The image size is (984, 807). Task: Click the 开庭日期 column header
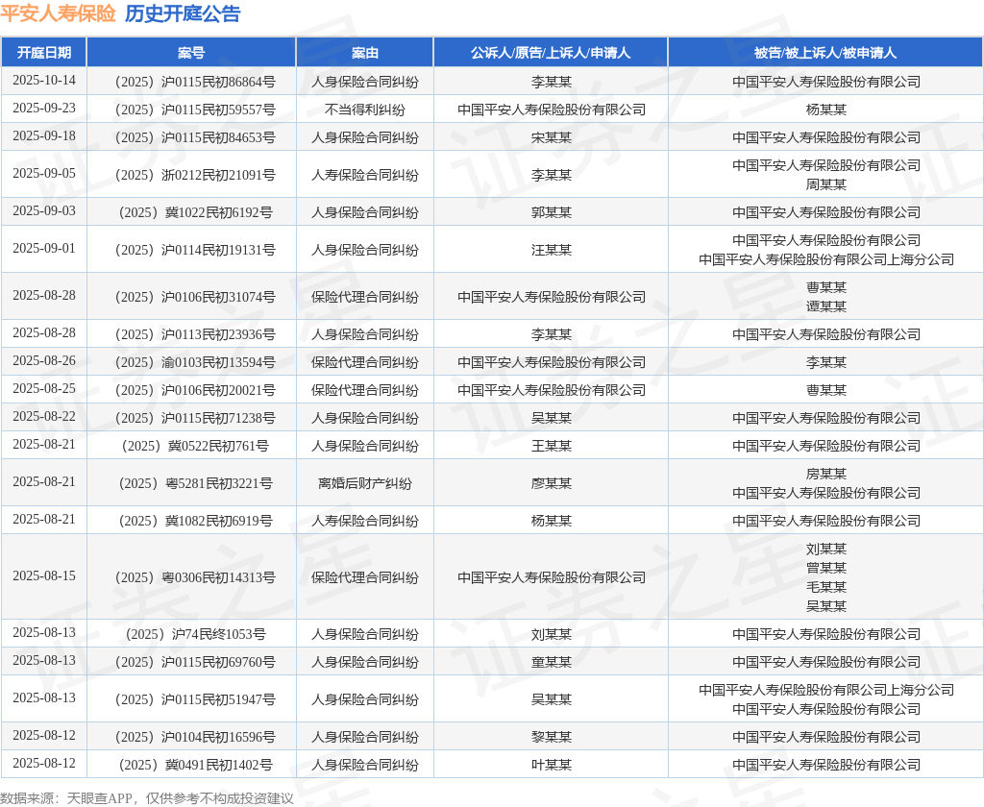[x=44, y=53]
